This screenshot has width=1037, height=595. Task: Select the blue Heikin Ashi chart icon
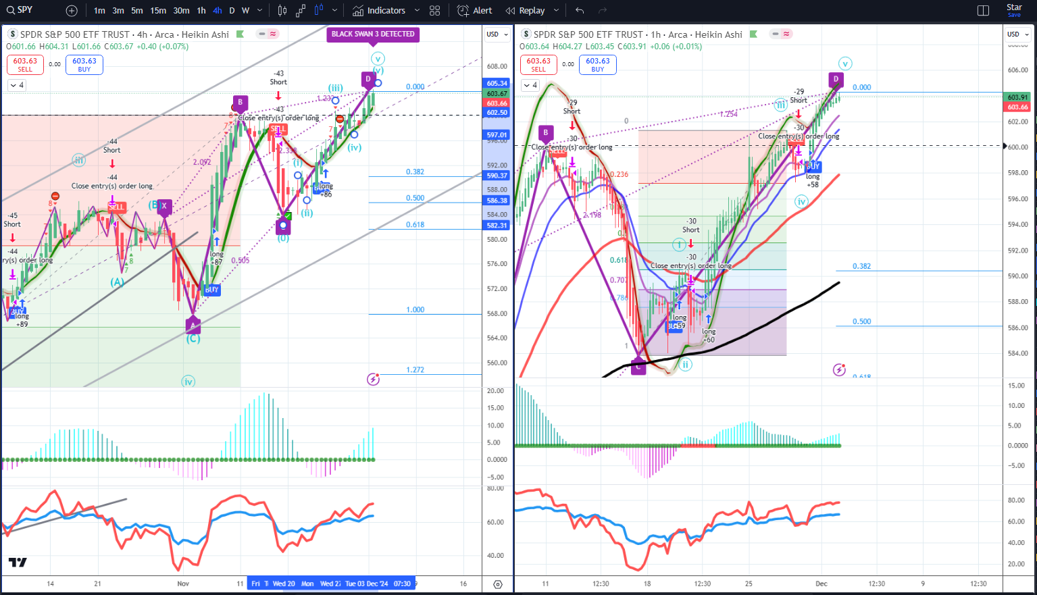318,11
